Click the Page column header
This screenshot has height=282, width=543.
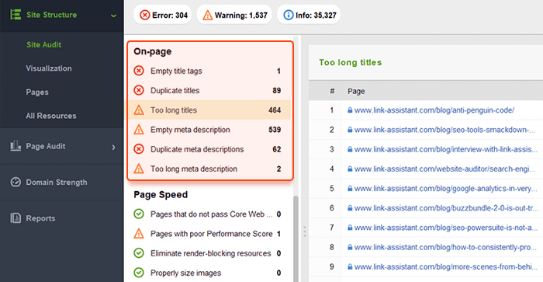point(356,91)
